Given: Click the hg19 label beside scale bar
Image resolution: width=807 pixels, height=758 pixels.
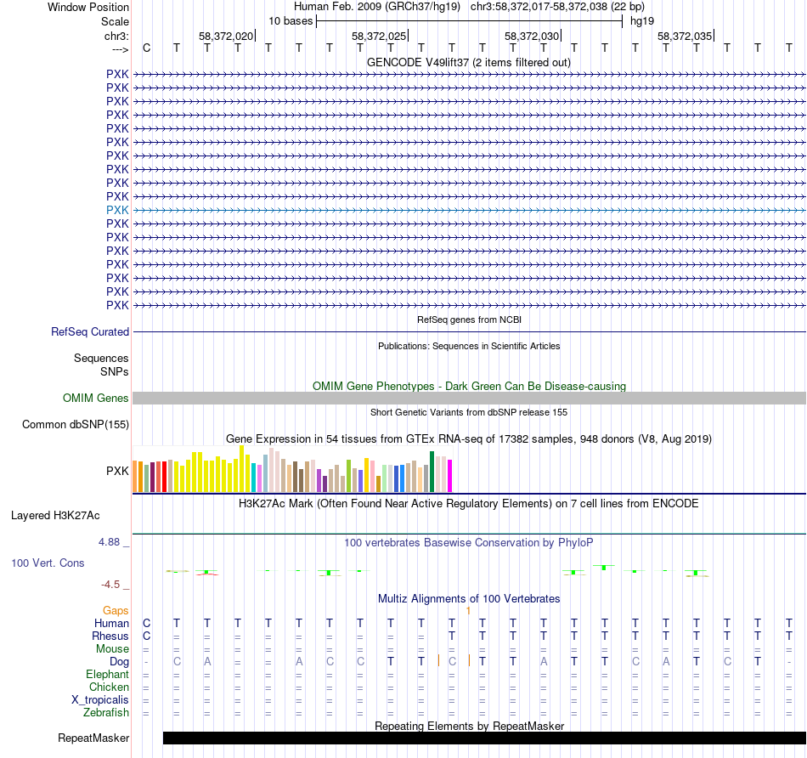Looking at the screenshot, I should 642,21.
